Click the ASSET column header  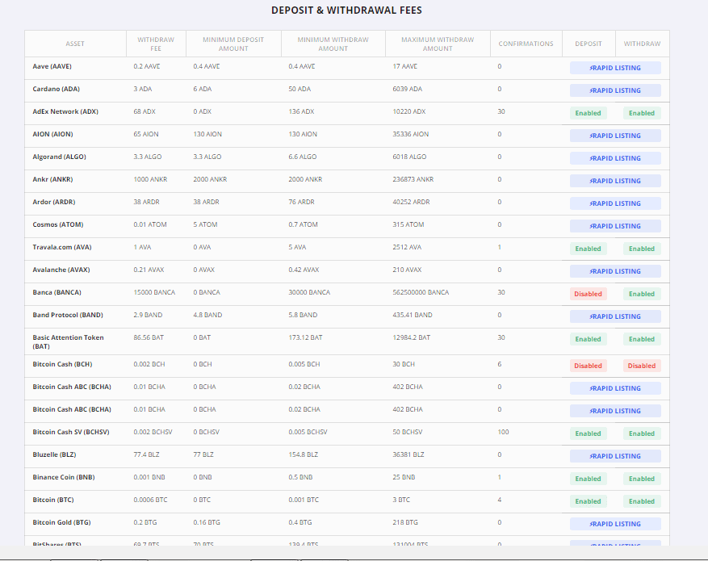pyautogui.click(x=75, y=44)
